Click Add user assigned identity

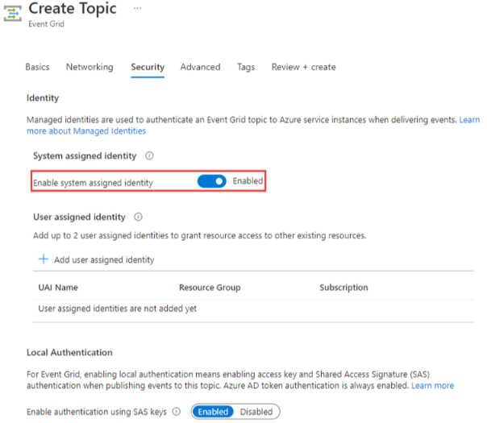104,259
